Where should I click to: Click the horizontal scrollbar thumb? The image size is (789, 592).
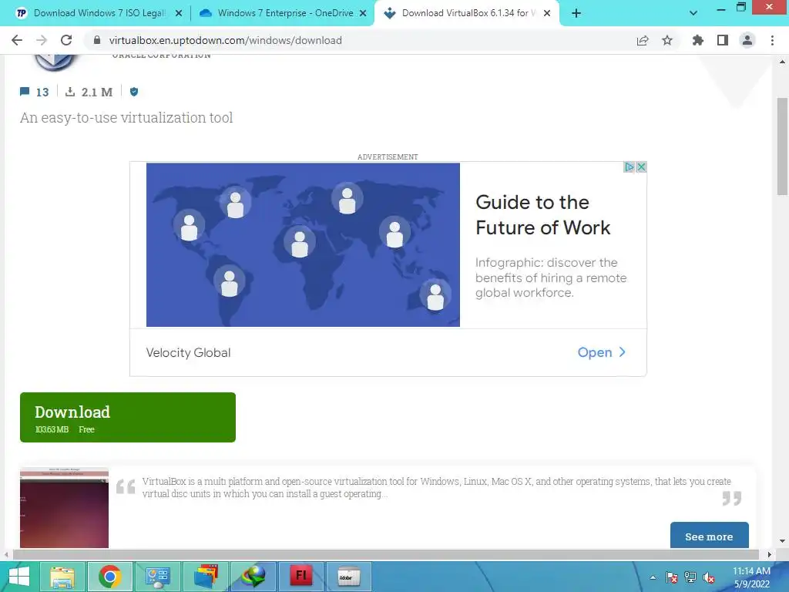coord(386,555)
